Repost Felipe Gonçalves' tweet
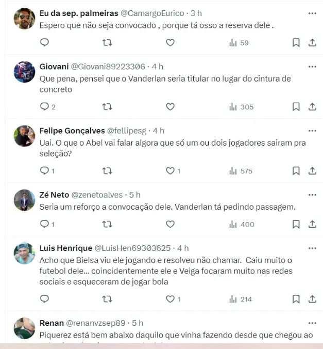 107,171
